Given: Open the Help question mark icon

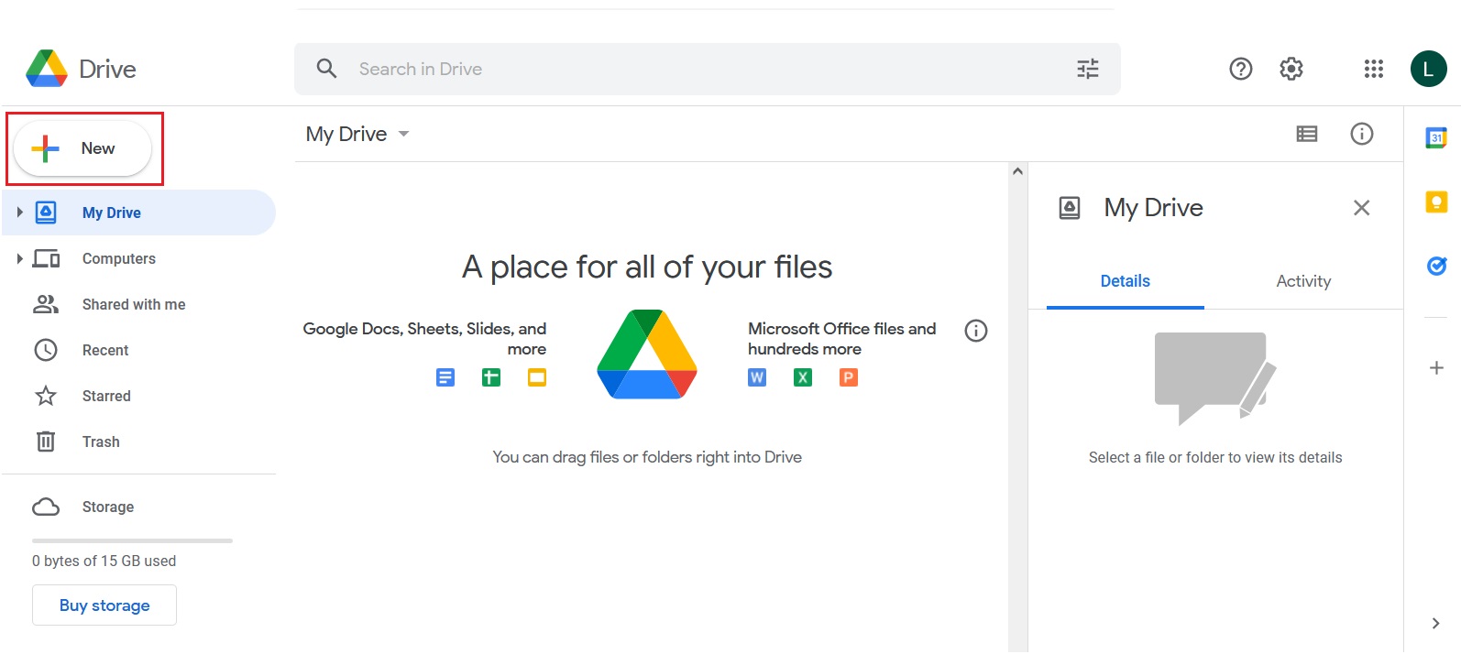Looking at the screenshot, I should (x=1240, y=69).
